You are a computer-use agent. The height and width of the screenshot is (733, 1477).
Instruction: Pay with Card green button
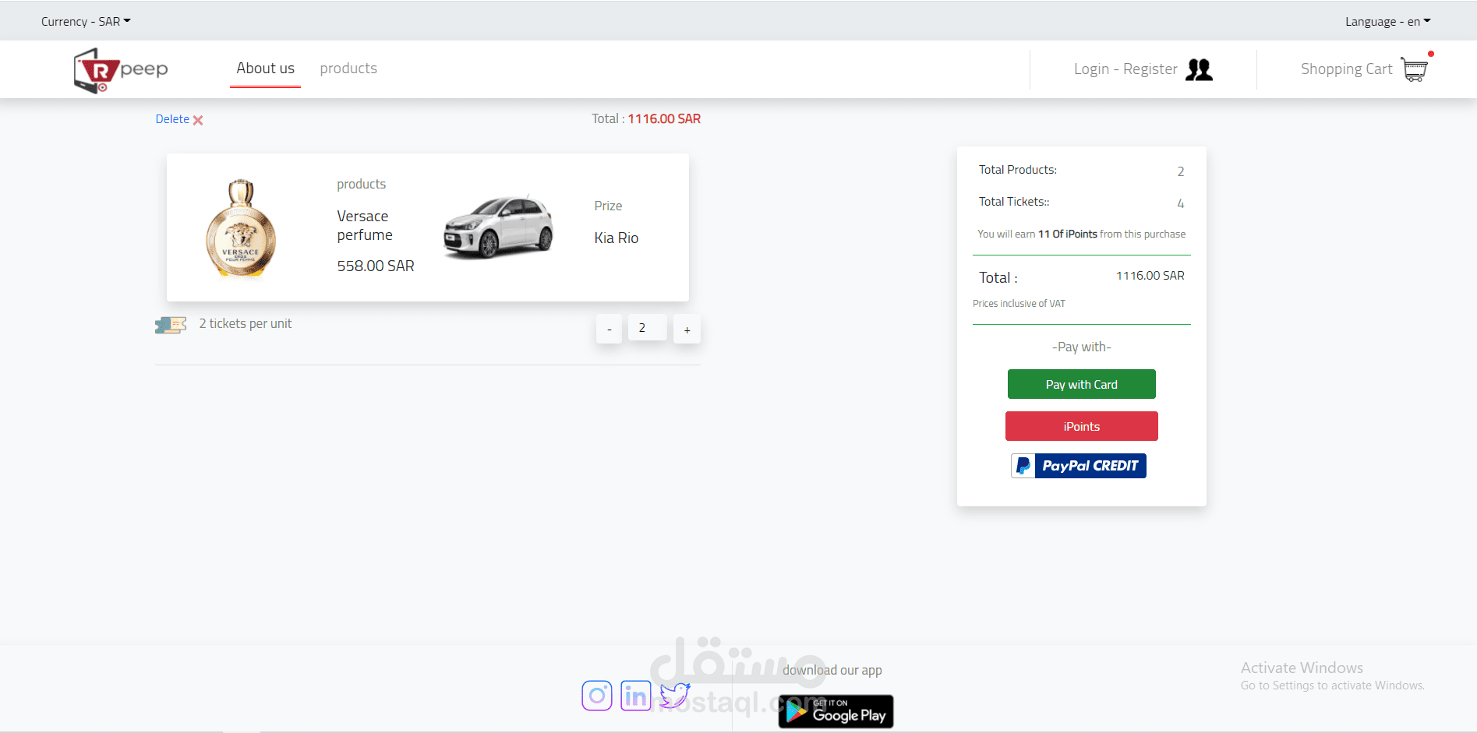pos(1082,384)
